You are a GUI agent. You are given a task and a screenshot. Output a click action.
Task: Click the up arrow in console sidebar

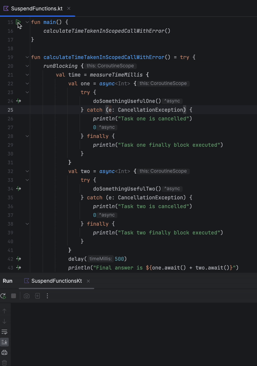(x=4, y=311)
